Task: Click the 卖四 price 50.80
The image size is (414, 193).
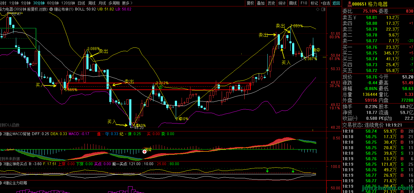Action: (x=372, y=23)
